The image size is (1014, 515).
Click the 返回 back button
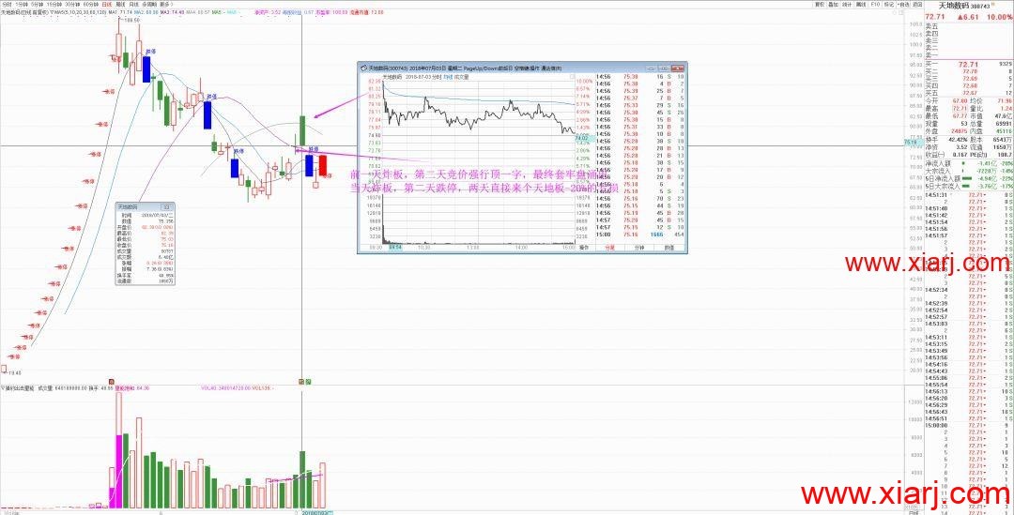coord(917,4)
